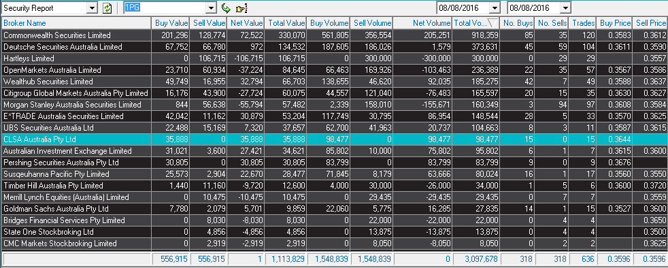Click Total Value cell 84,645
The width and height of the screenshot is (668, 268).
pyautogui.click(x=286, y=70)
